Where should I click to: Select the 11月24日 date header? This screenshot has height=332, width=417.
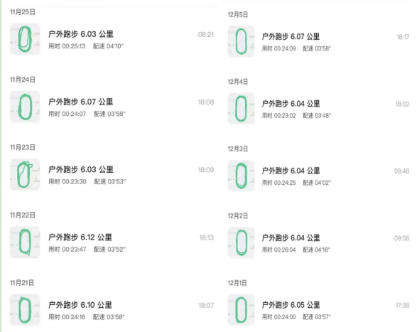point(23,80)
